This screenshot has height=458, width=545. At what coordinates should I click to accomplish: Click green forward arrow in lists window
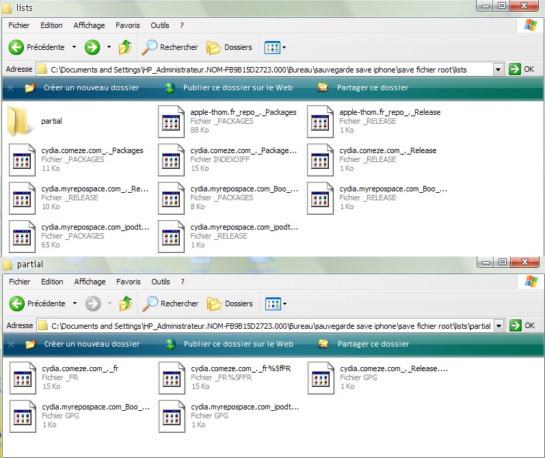(x=92, y=47)
